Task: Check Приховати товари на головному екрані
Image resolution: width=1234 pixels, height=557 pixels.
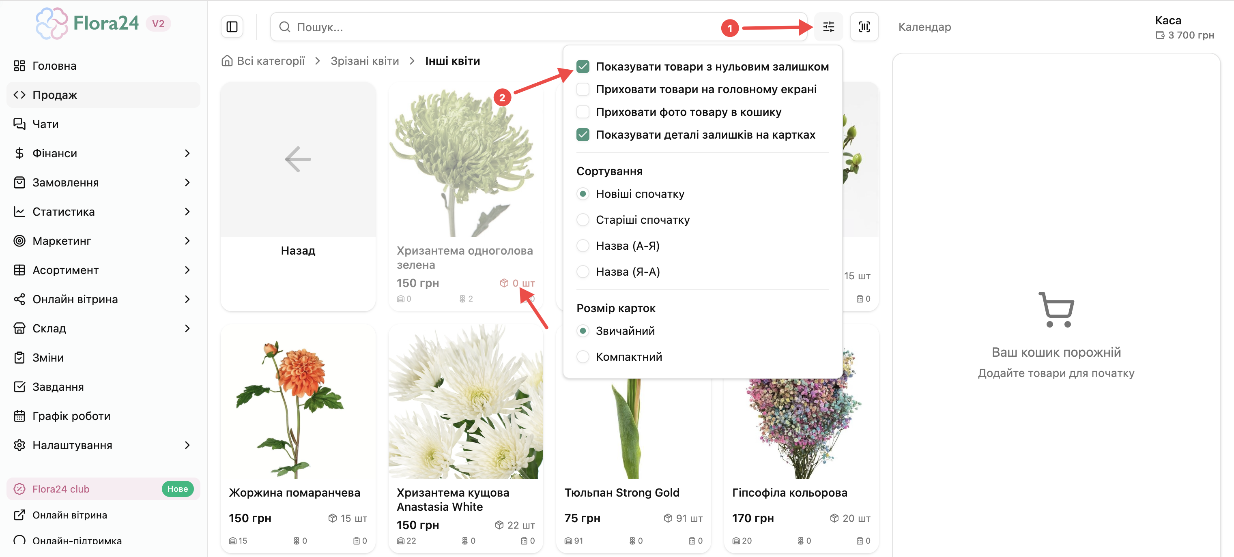Action: click(x=583, y=89)
